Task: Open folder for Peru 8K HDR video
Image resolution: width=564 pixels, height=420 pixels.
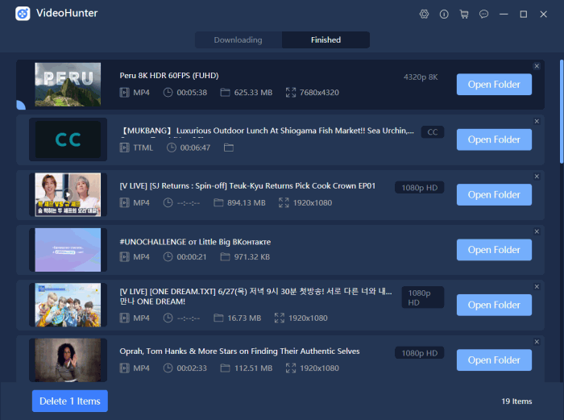Action: tap(494, 85)
